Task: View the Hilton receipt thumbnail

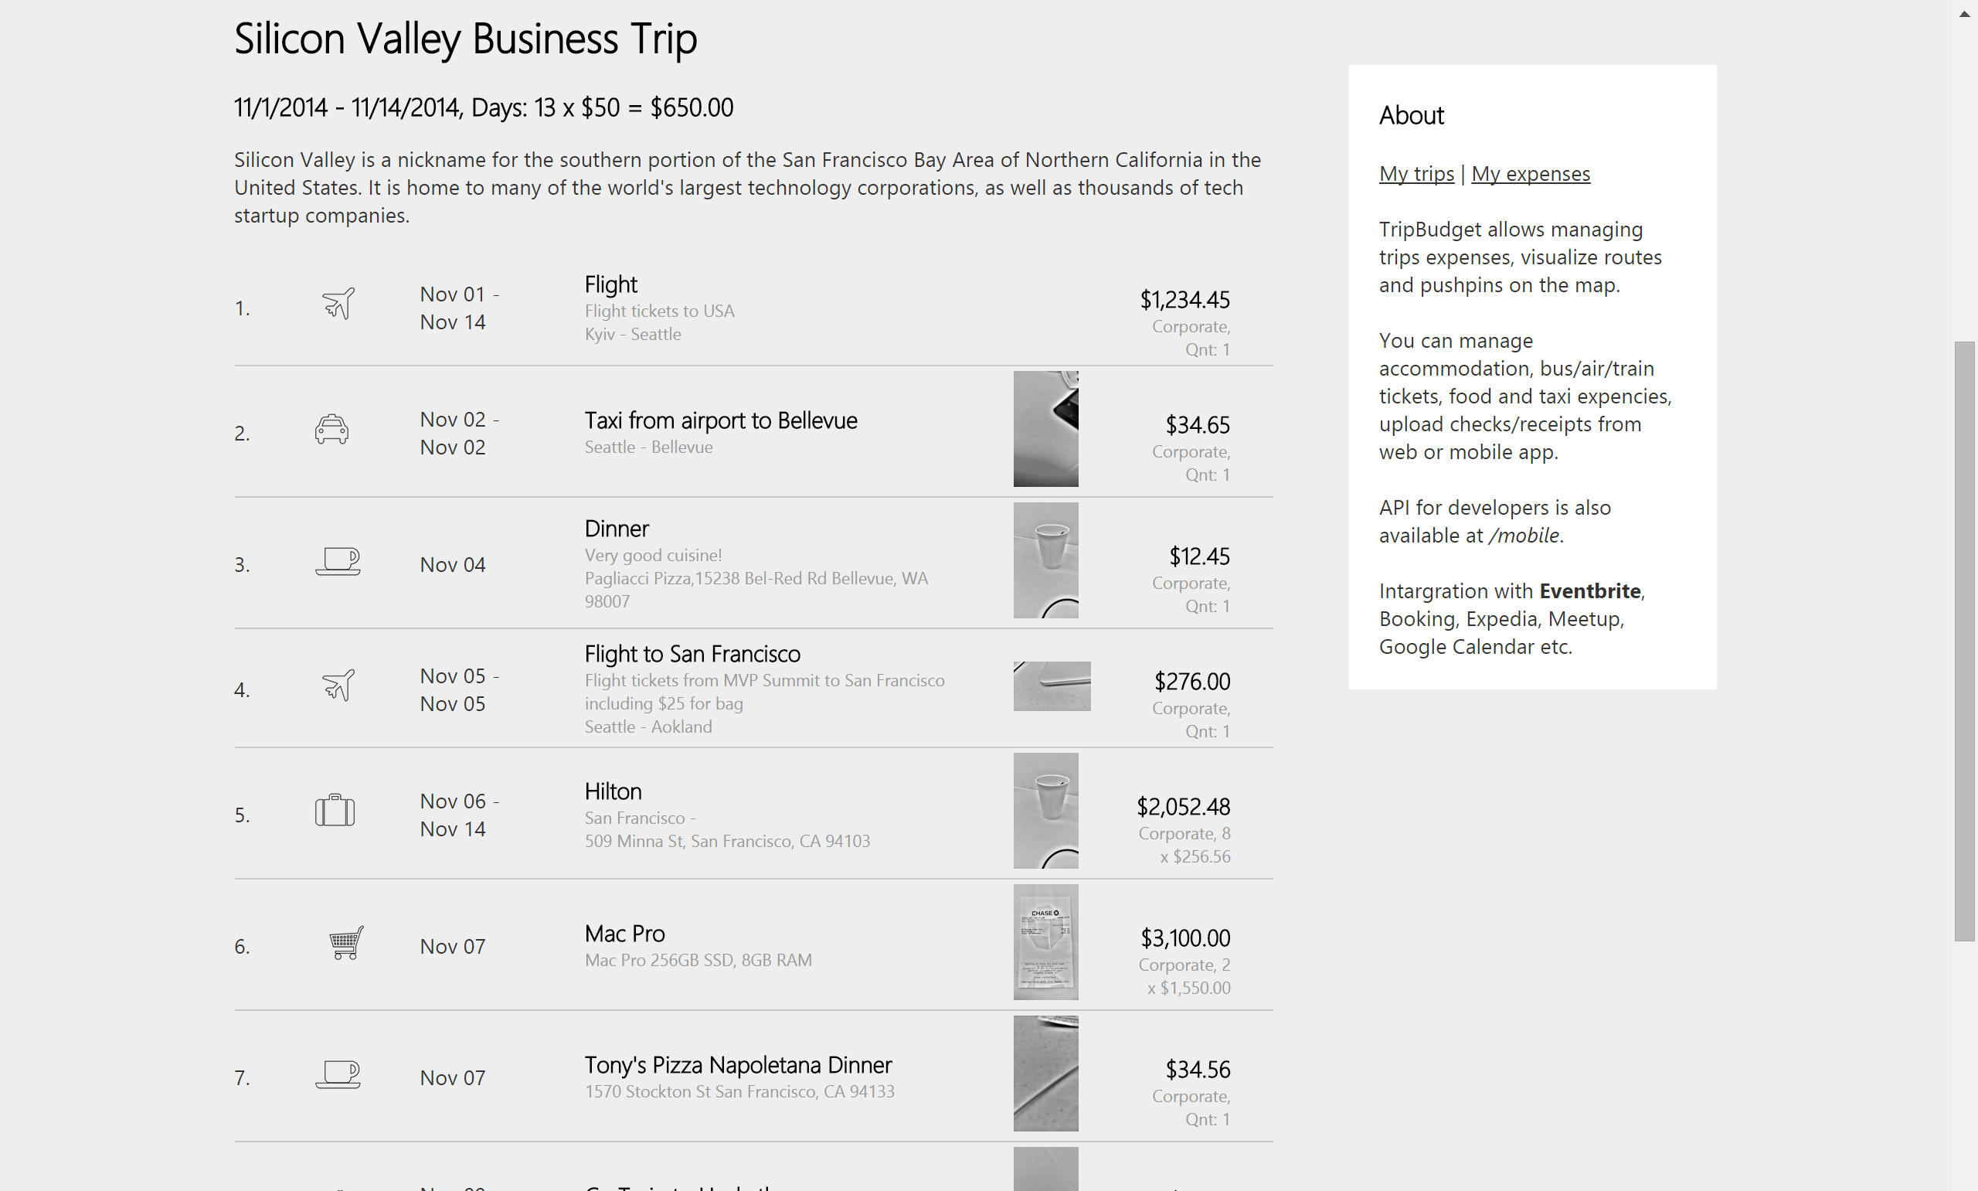Action: pyautogui.click(x=1045, y=811)
